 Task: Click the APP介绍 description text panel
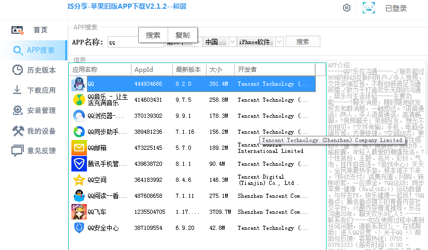(x=376, y=157)
